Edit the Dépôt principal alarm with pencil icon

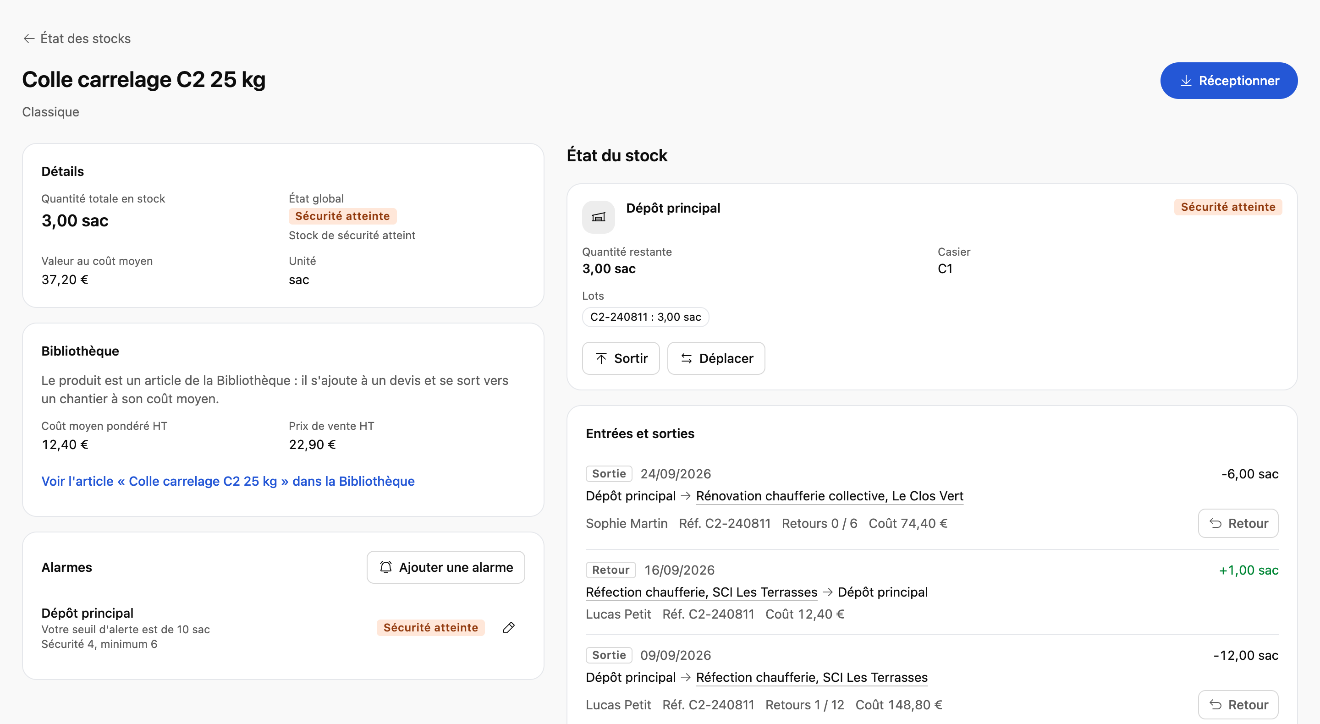pos(508,628)
